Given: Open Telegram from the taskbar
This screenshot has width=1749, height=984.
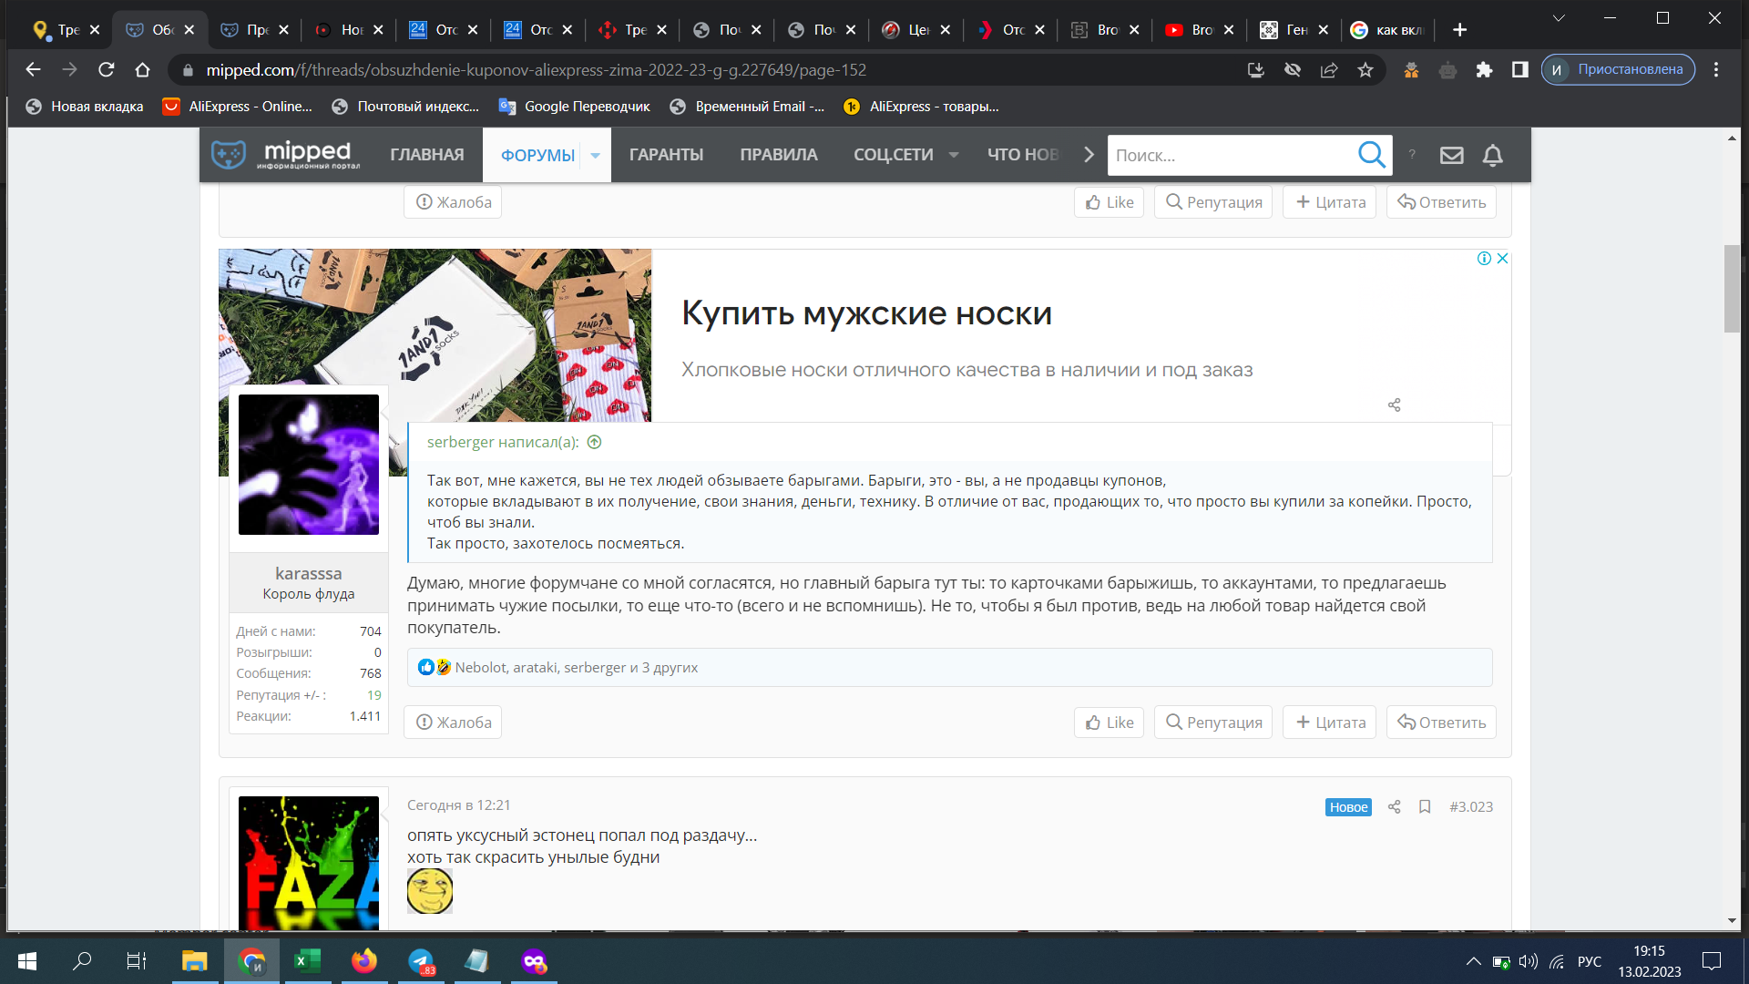Looking at the screenshot, I should (421, 960).
